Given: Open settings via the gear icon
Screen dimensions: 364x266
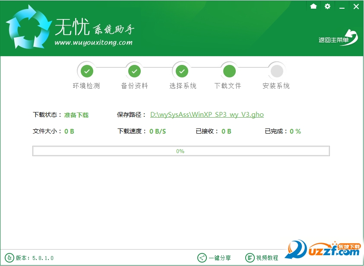Looking at the screenshot, I should point(327,6).
